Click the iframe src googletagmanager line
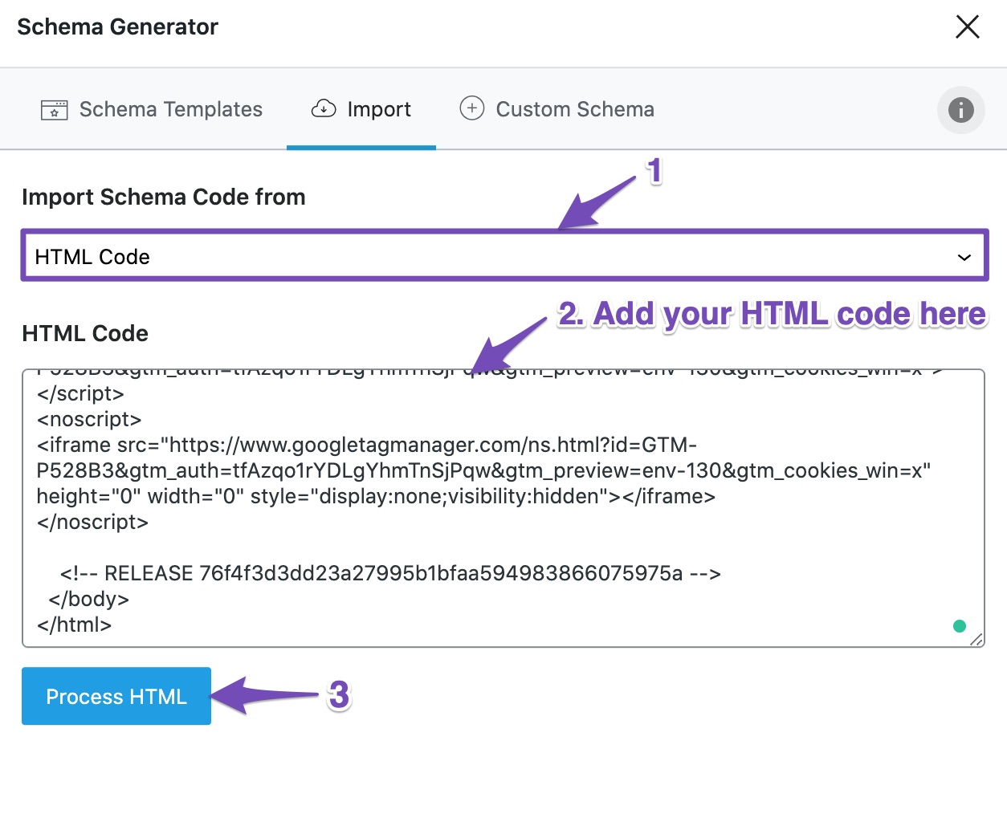This screenshot has width=1007, height=826. click(x=367, y=445)
